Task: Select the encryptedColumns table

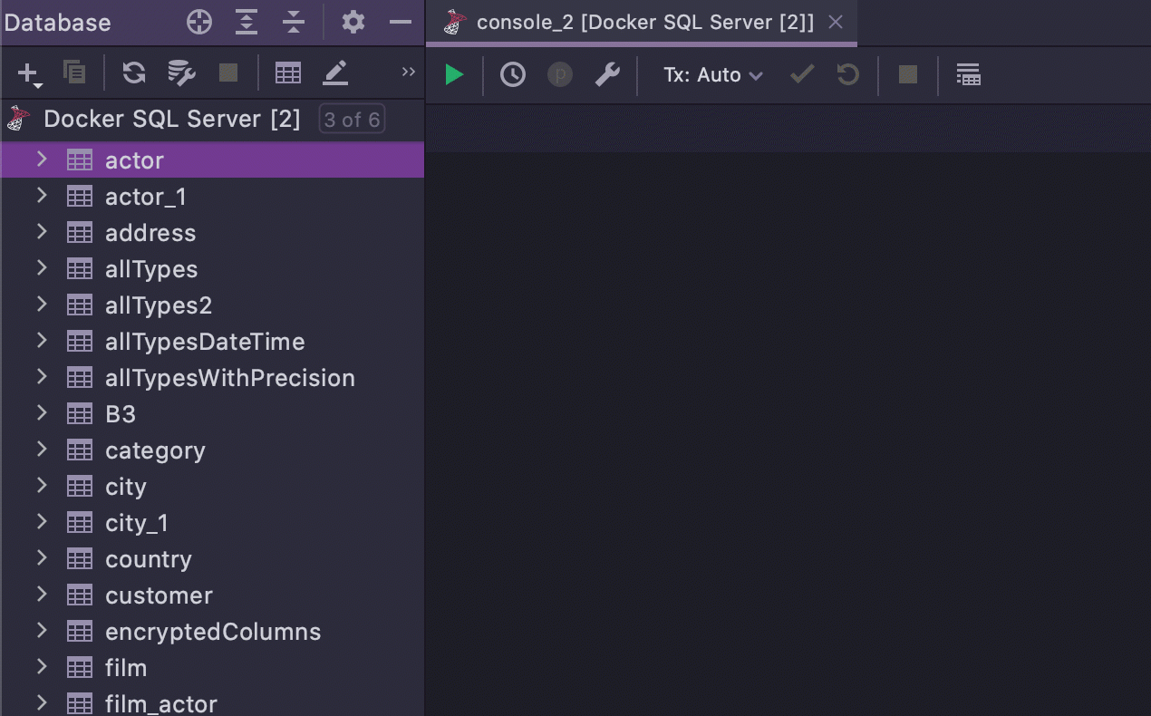Action: click(213, 632)
